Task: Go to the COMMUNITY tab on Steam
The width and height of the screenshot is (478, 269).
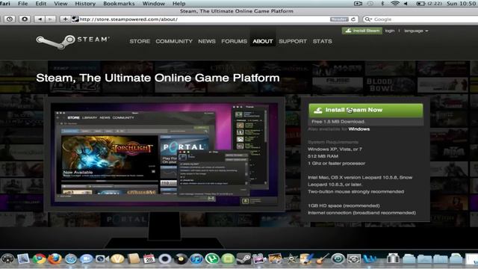Action: click(174, 41)
